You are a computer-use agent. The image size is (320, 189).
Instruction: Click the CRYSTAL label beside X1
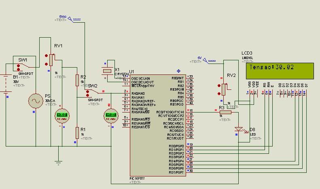122,74
